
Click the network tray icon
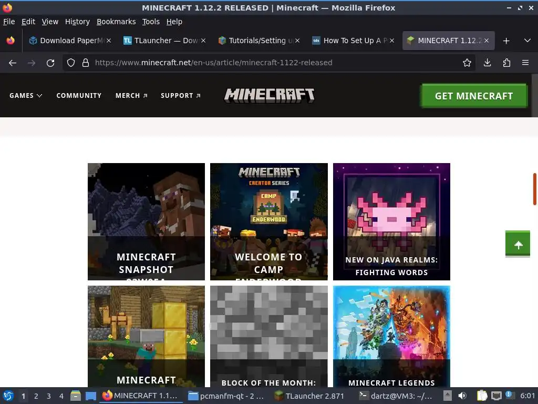click(x=496, y=396)
